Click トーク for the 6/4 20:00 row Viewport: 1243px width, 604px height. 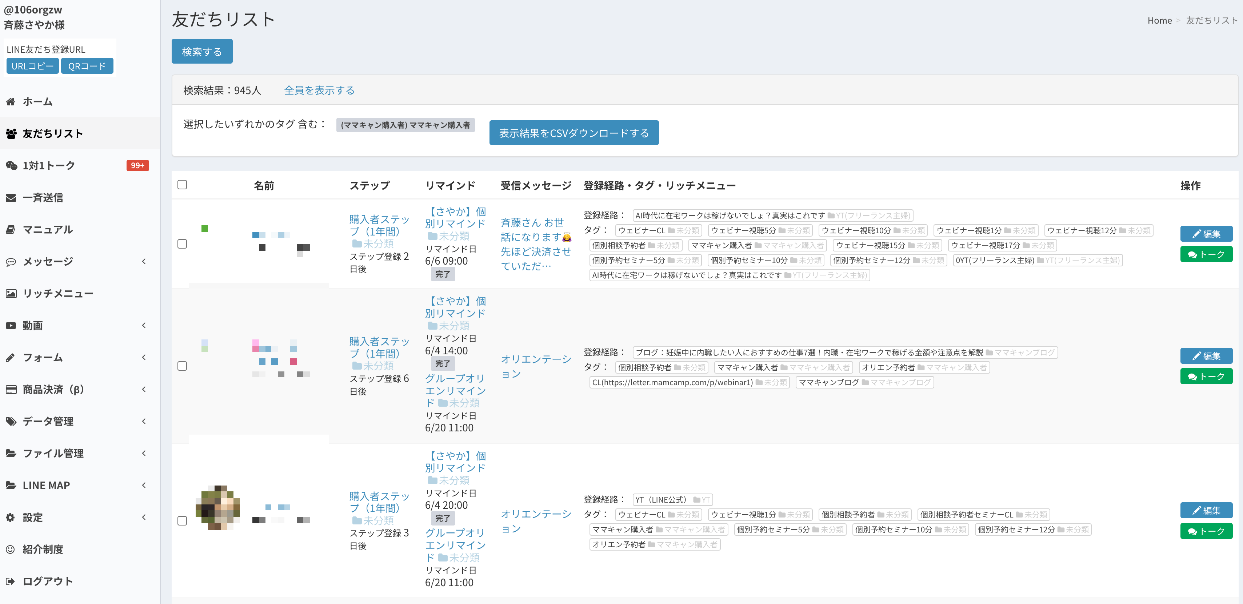click(x=1206, y=531)
